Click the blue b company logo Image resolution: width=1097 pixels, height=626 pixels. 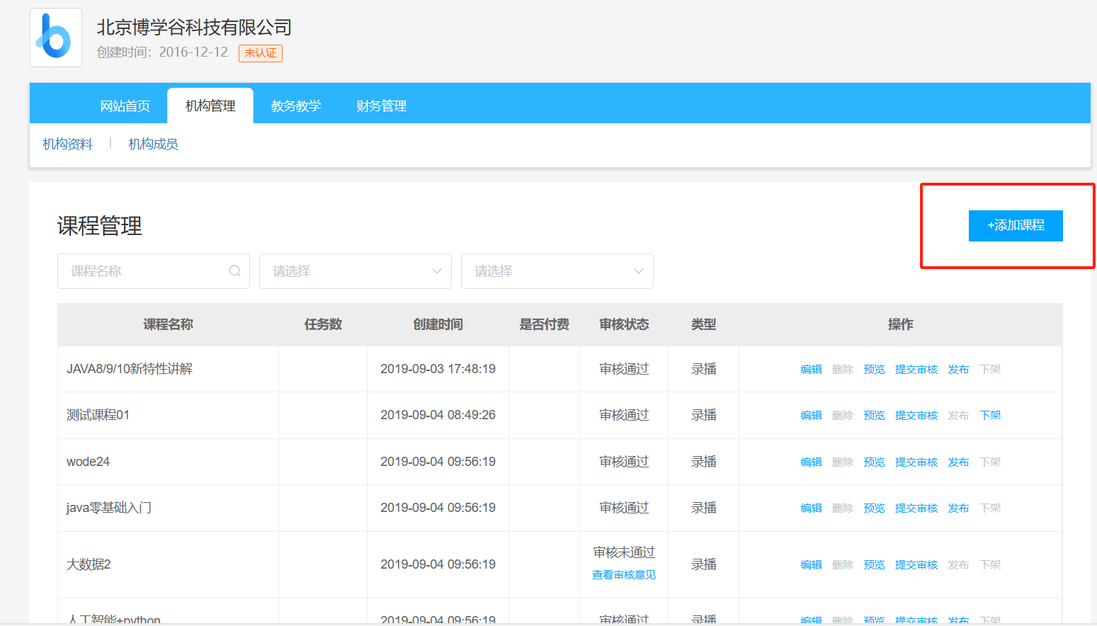56,38
